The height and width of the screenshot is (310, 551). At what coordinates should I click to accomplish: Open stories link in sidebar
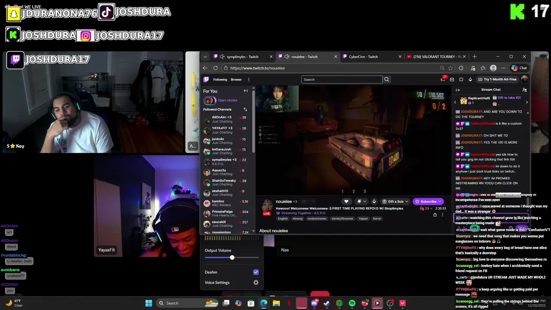(228, 100)
